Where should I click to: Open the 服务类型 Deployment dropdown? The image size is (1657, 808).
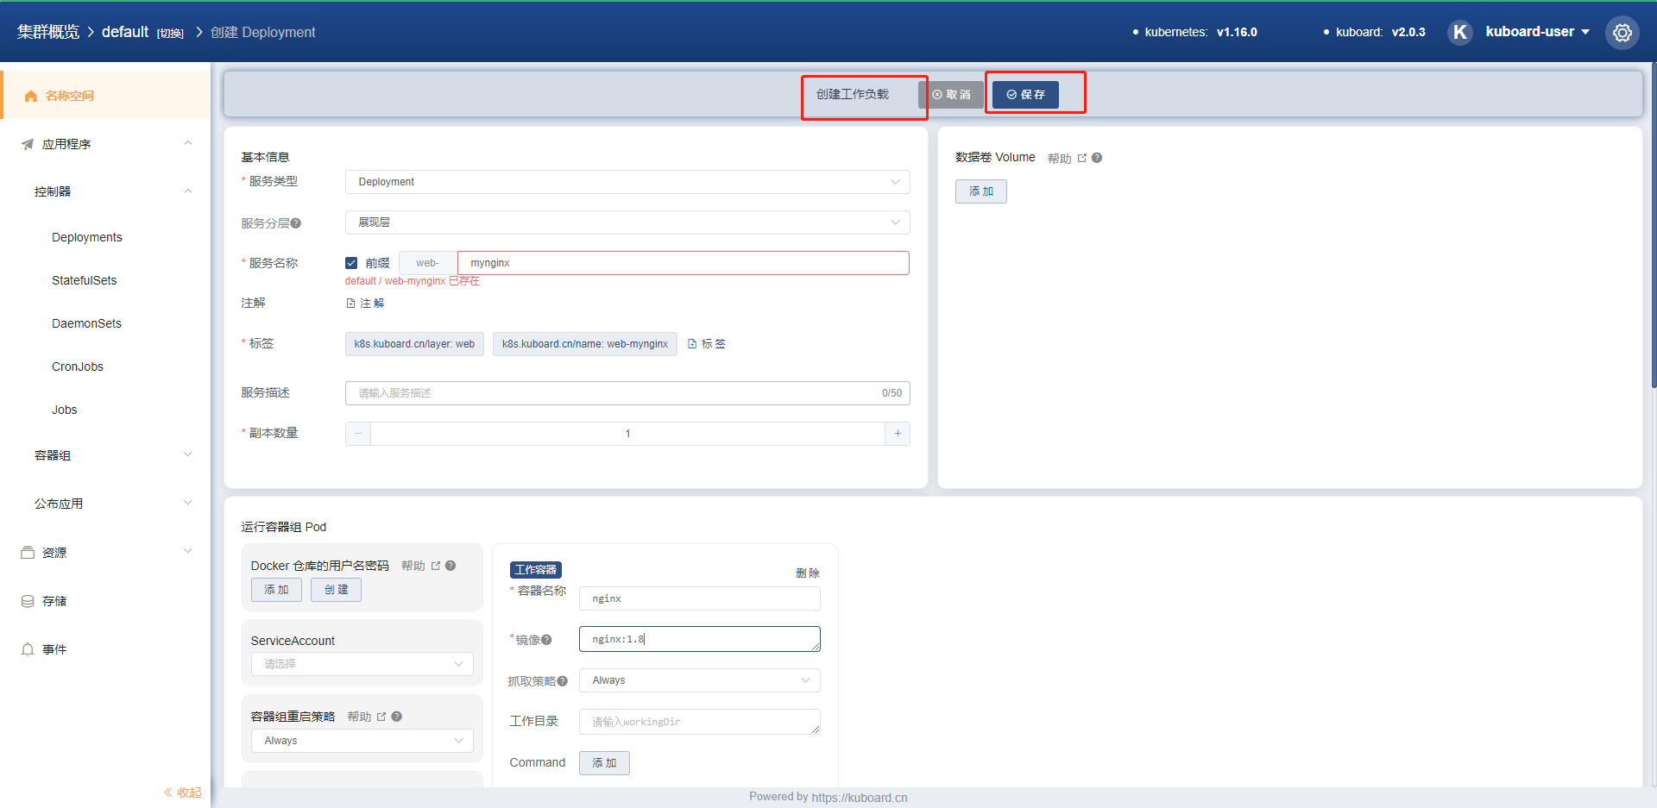pos(627,182)
